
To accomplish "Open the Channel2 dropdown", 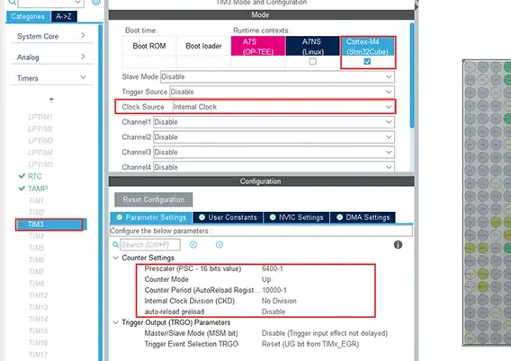I will pyautogui.click(x=273, y=136).
